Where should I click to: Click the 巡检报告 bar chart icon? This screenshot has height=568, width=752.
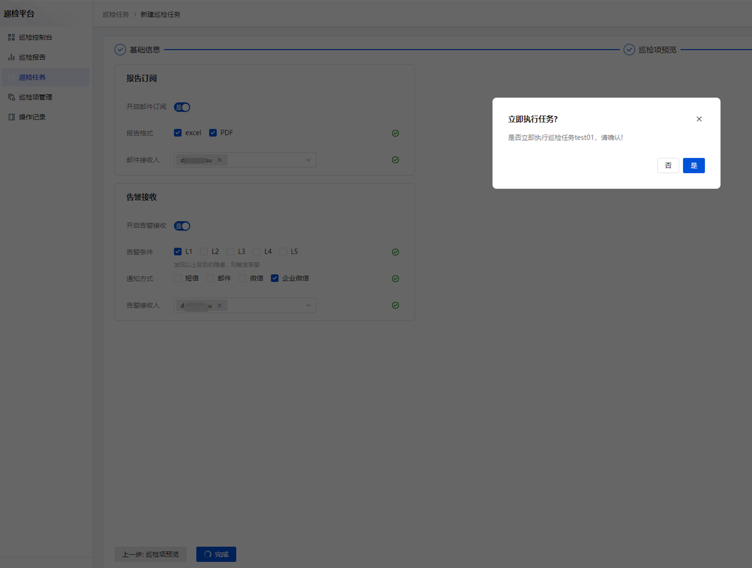[11, 57]
